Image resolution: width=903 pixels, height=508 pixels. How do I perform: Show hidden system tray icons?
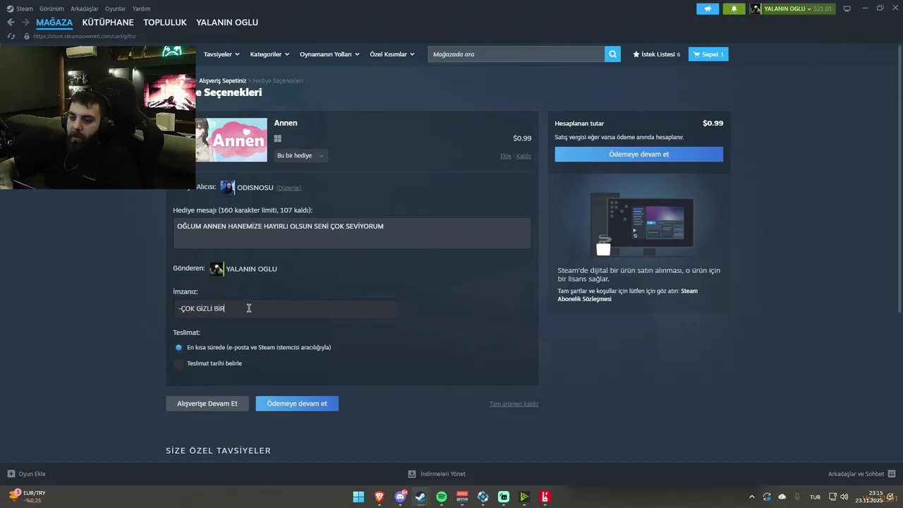751,497
